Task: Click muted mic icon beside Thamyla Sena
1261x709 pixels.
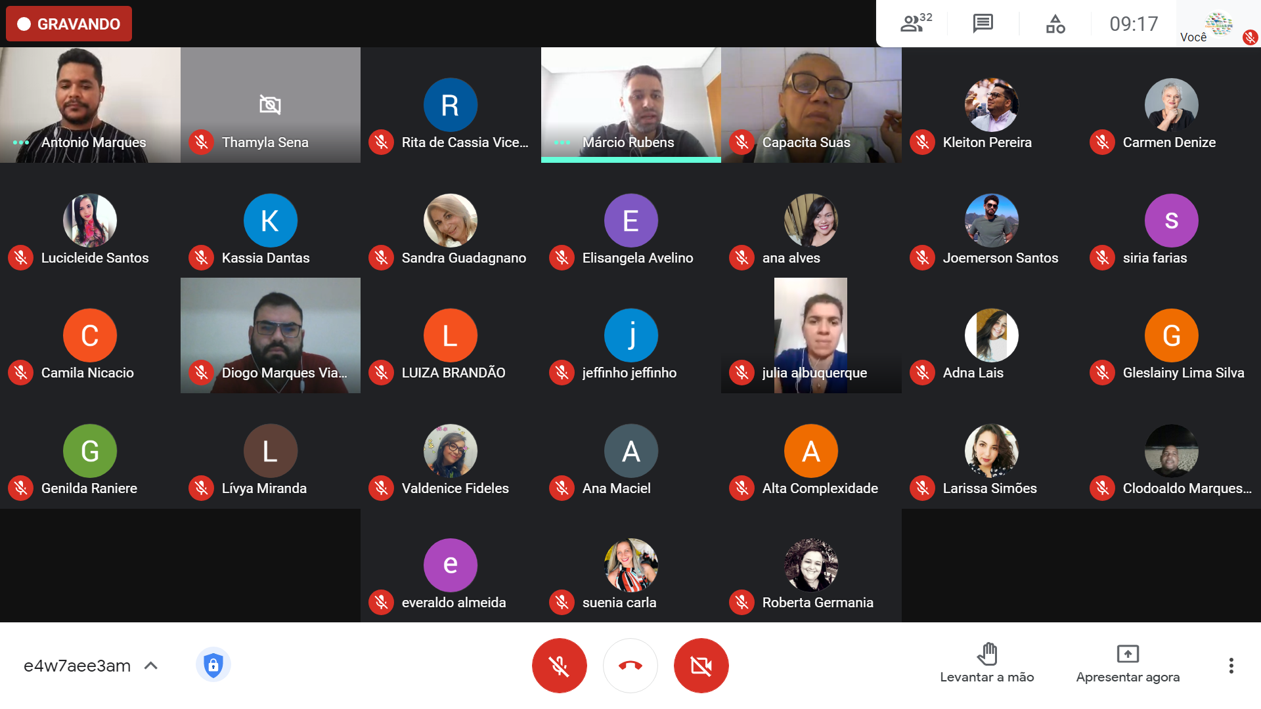Action: coord(202,142)
